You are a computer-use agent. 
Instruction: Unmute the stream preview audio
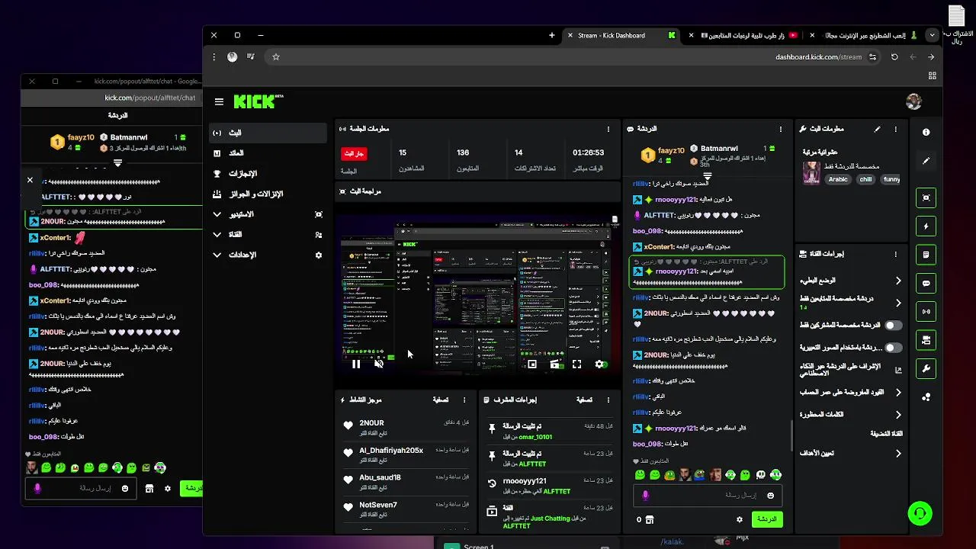tap(379, 364)
